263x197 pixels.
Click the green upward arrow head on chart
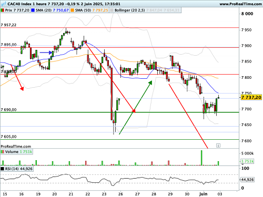coord(150,82)
